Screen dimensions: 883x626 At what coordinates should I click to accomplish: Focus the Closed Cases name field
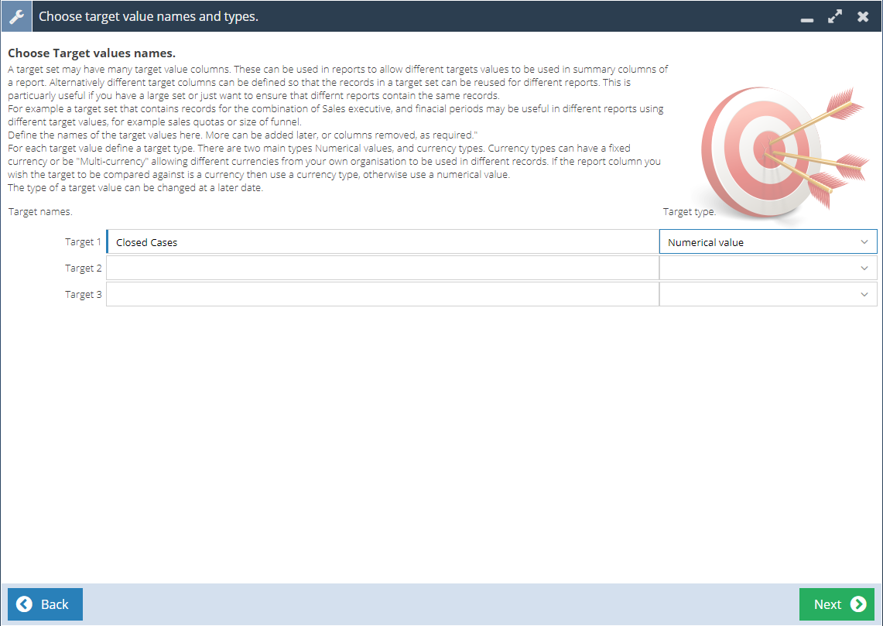click(382, 242)
